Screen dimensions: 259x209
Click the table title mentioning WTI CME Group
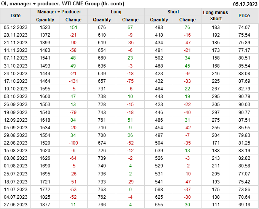62,4
